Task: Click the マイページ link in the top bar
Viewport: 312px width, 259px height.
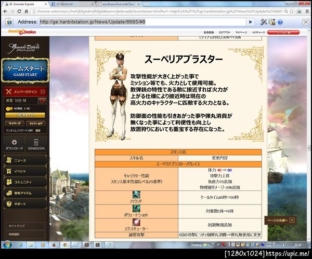Action: click(241, 32)
